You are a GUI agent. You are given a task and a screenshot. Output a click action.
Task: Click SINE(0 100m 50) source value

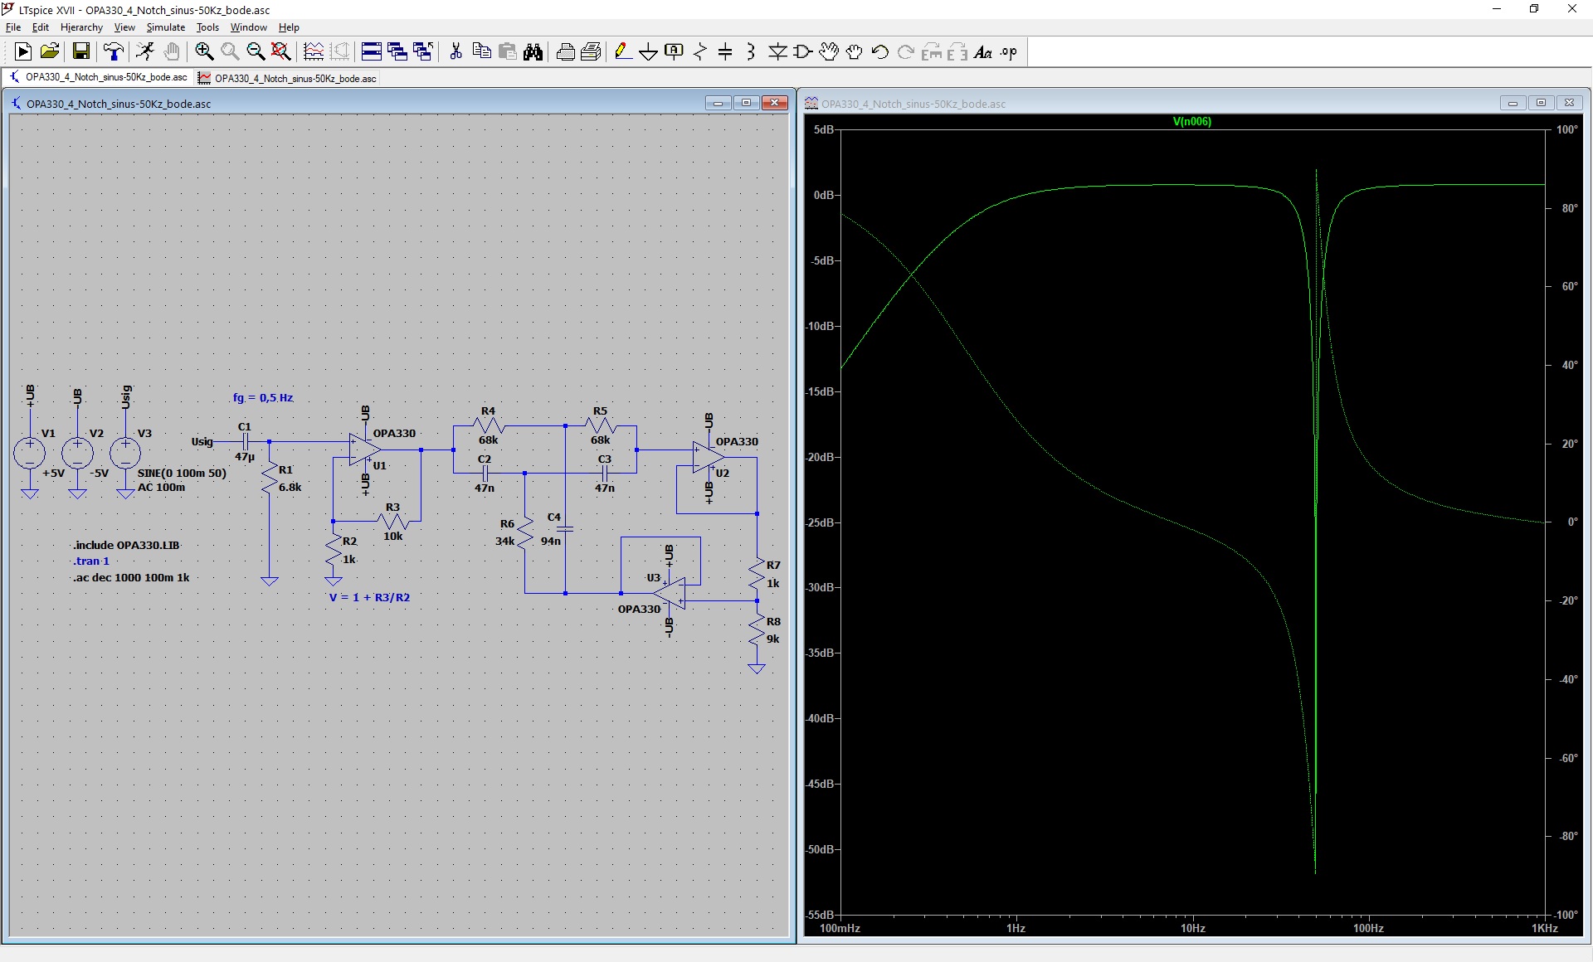click(182, 473)
